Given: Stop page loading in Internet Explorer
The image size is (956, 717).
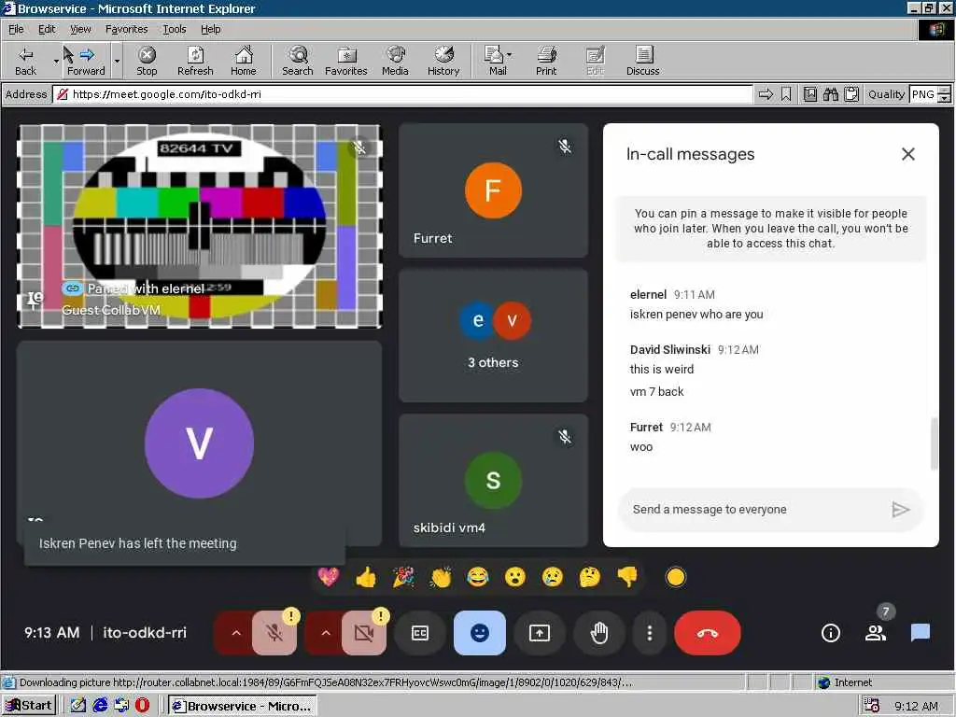Looking at the screenshot, I should (147, 61).
